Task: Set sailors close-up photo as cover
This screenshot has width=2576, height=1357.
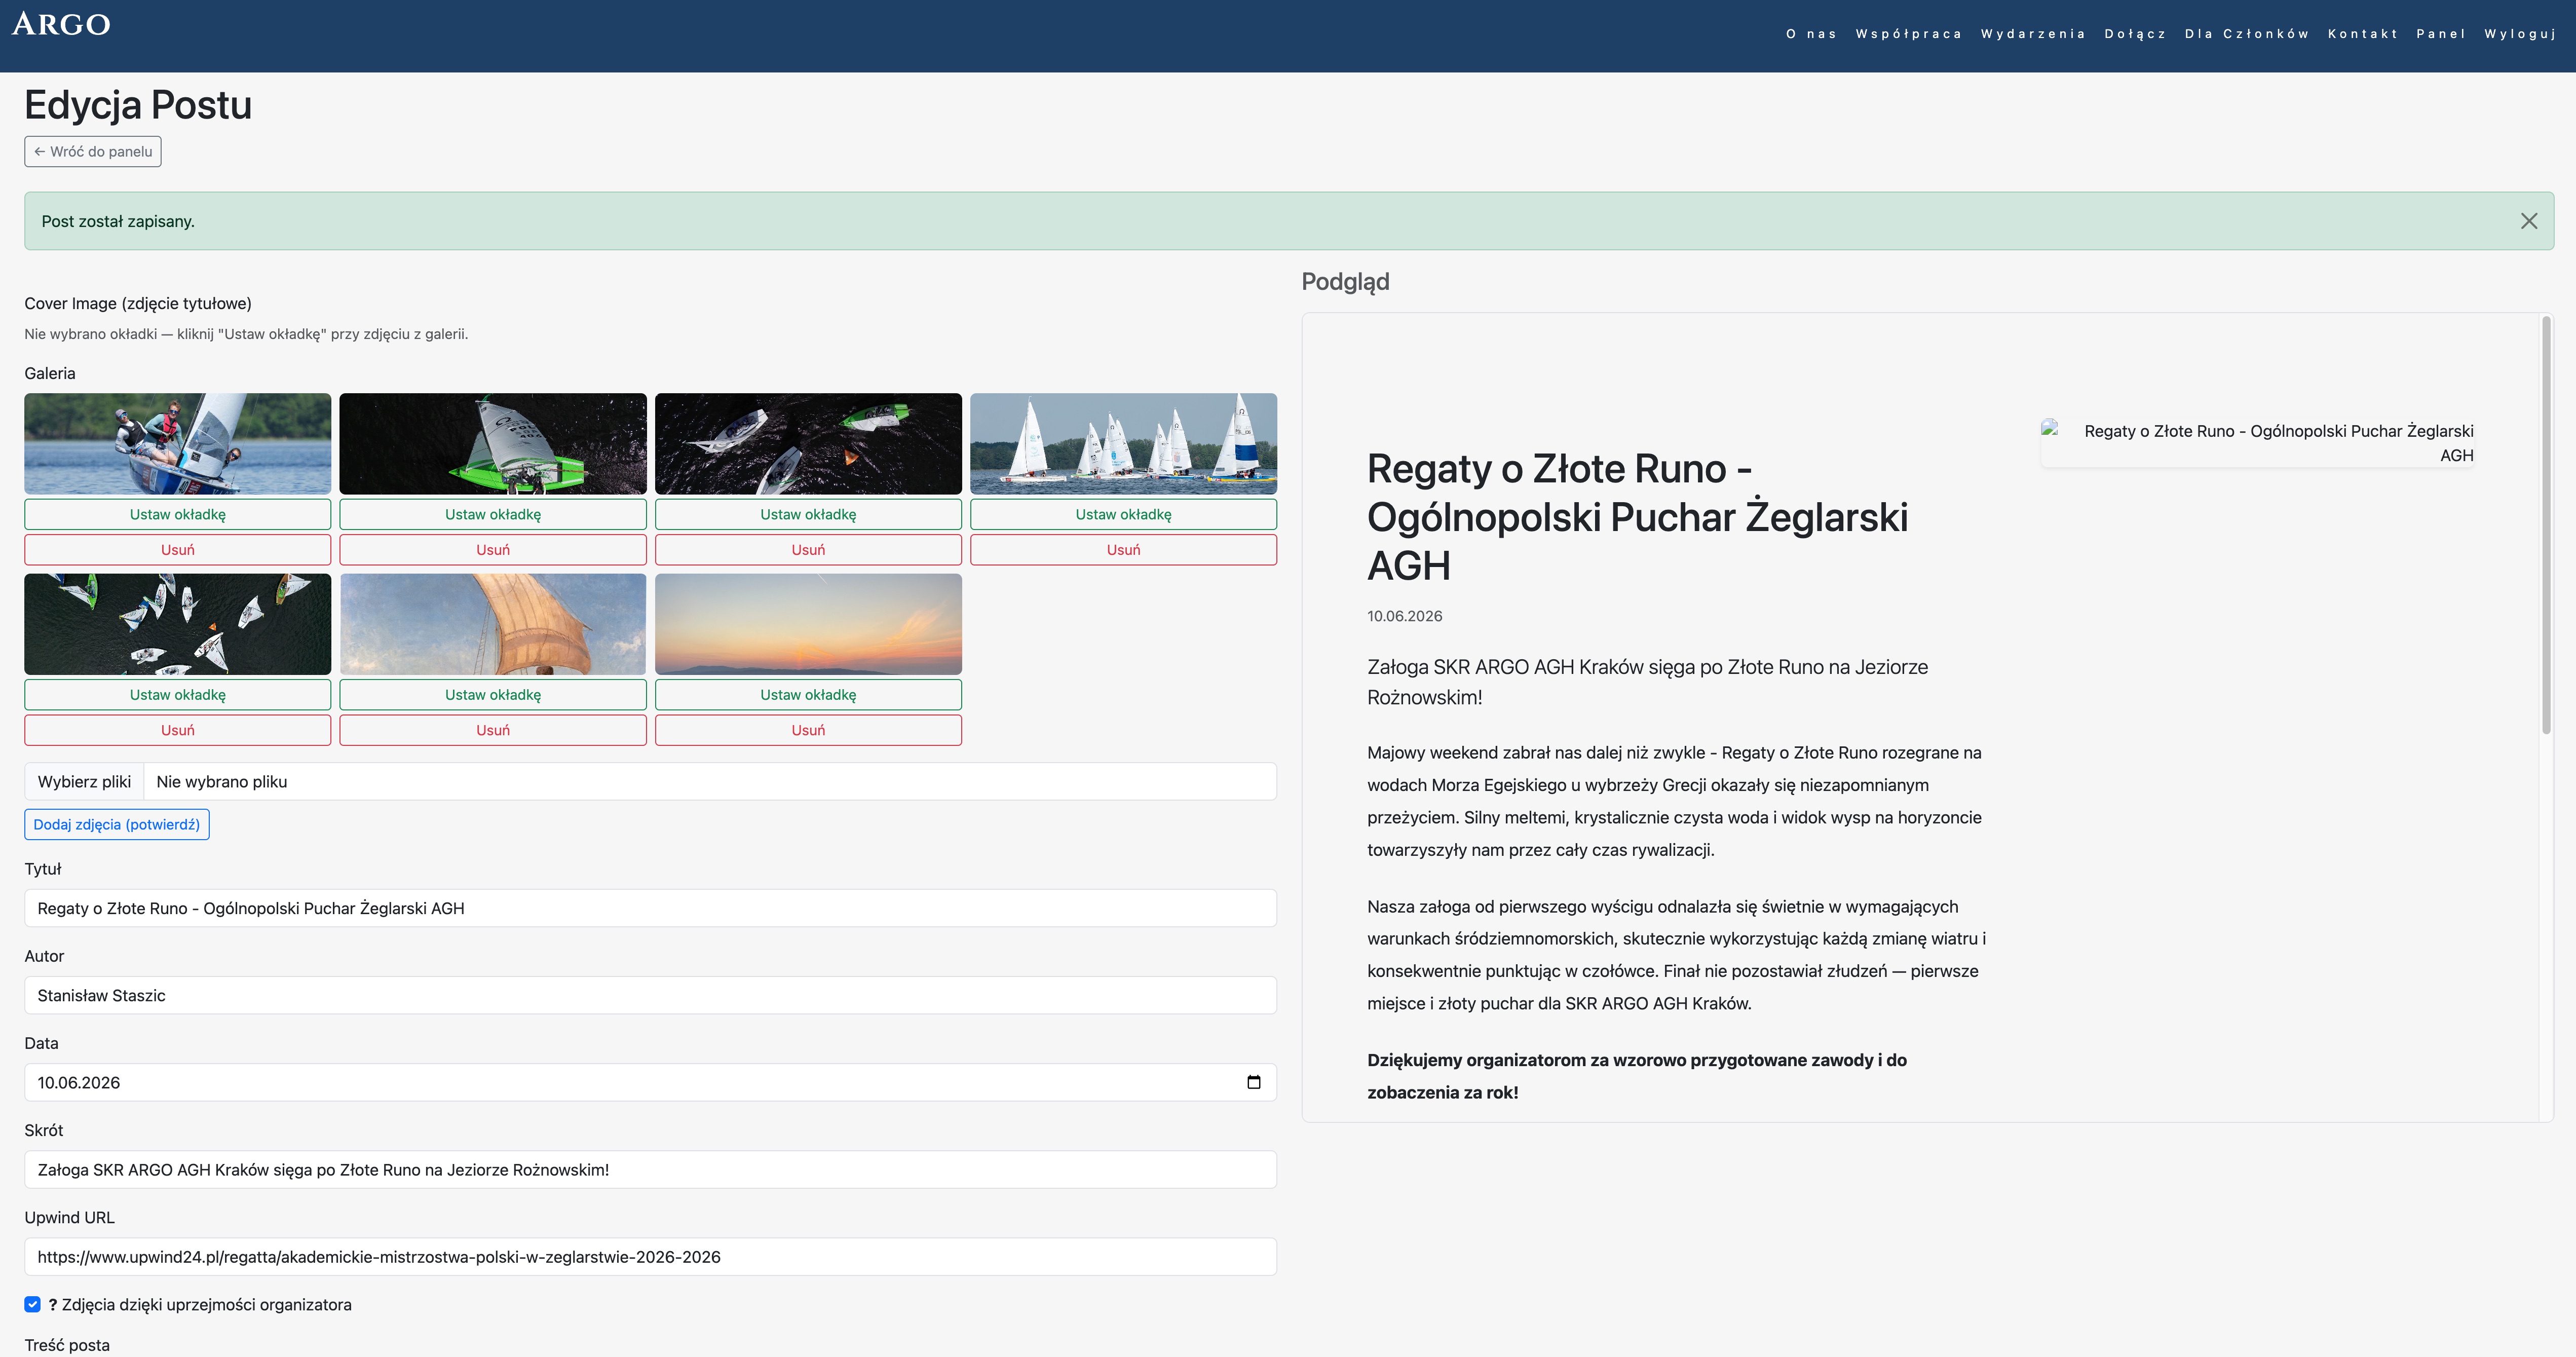Action: (178, 514)
